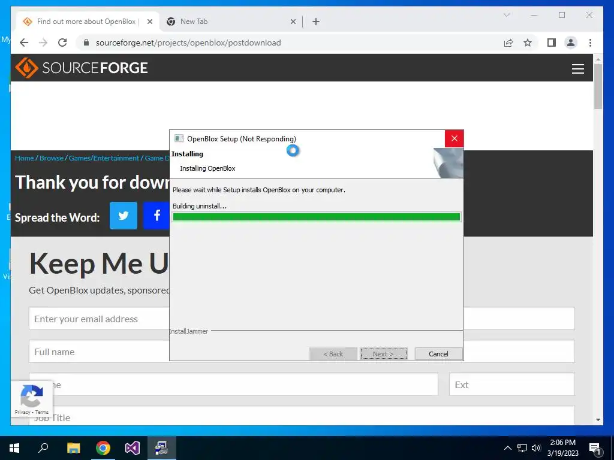Screen dimensions: 614x460
Task: Select the installer taskbar icon
Action: coord(161,448)
